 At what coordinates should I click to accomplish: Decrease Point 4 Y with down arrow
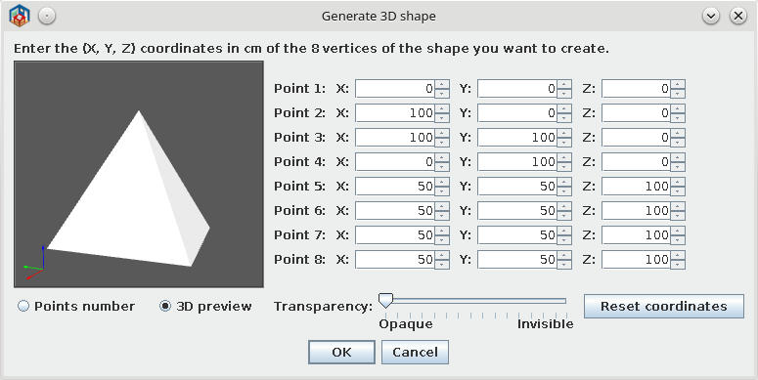pyautogui.click(x=564, y=167)
